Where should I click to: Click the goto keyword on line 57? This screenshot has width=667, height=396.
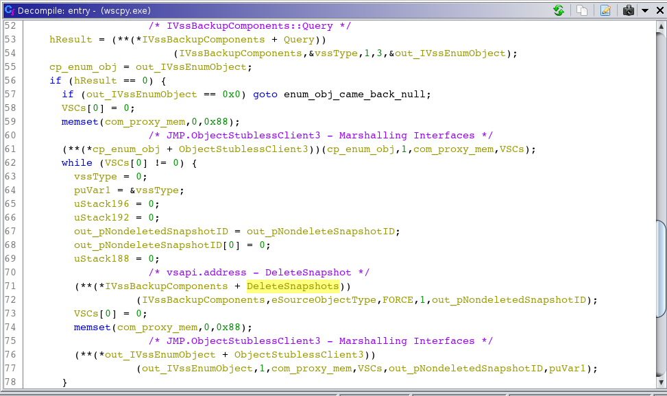(x=265, y=95)
